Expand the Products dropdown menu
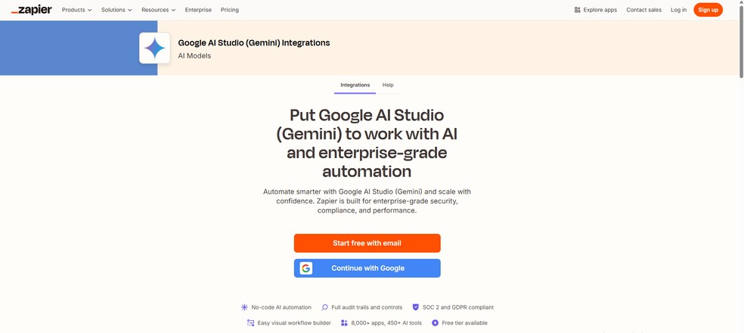This screenshot has width=744, height=333. [x=76, y=10]
